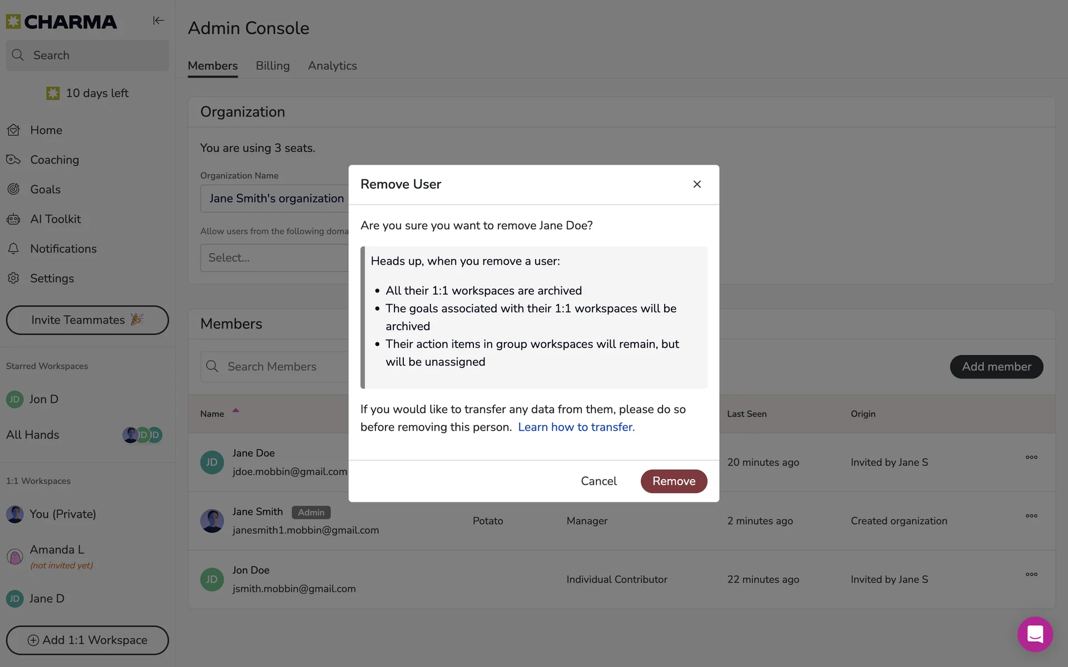Open Settings from sidebar

coord(52,278)
